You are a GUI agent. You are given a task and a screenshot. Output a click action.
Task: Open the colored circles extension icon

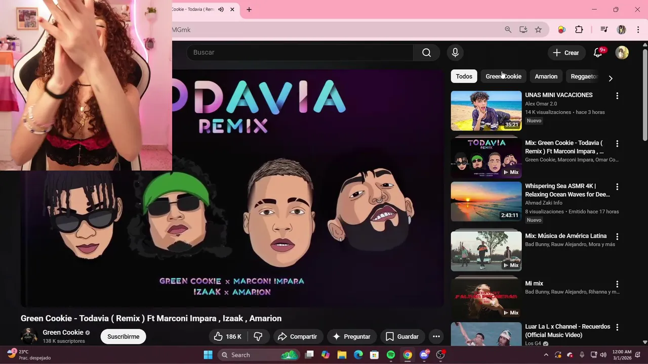[561, 30]
